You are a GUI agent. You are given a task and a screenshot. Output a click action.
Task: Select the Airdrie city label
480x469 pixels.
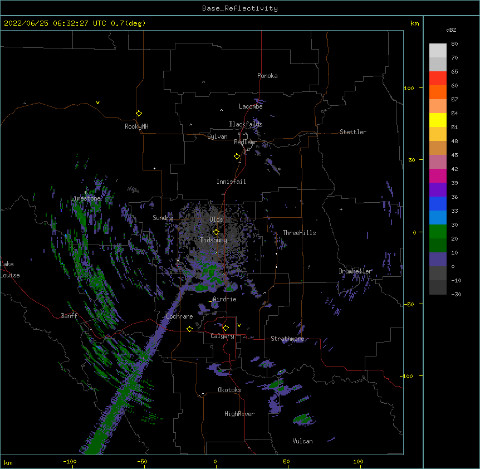(x=225, y=299)
